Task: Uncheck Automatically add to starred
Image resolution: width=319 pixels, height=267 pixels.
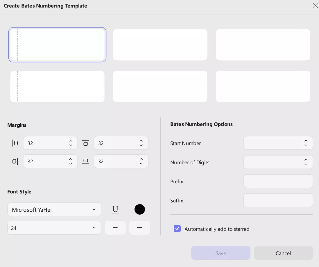Action: tap(177, 228)
